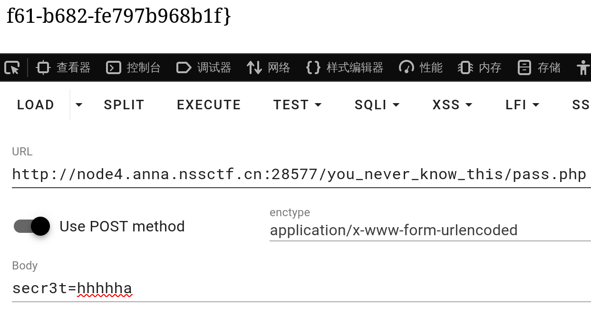Open the 存储 (Storage) panel
The height and width of the screenshot is (316, 591).
(539, 67)
